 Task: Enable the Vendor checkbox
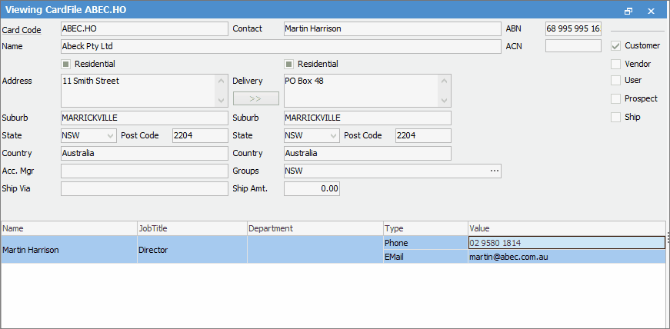(615, 65)
